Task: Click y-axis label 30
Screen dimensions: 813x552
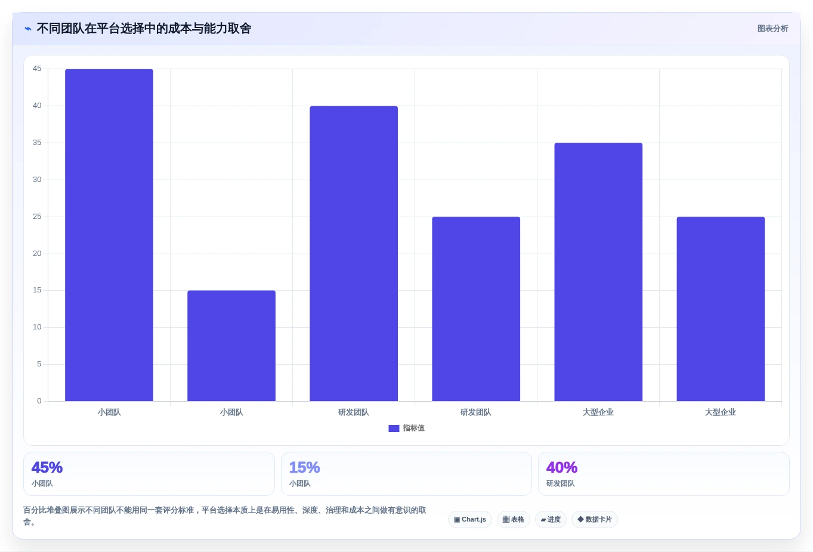Action: 37,180
